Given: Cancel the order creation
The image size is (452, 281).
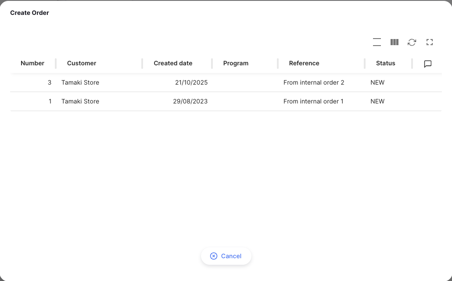Looking at the screenshot, I should (226, 256).
